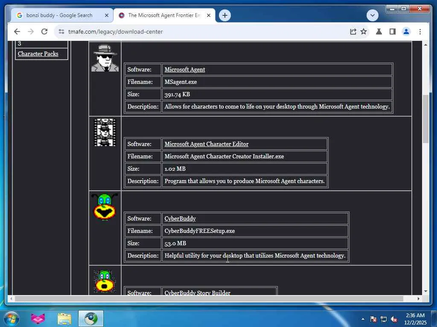This screenshot has height=327, width=437.
Task: Expand the tab search dropdown
Action: (372, 15)
